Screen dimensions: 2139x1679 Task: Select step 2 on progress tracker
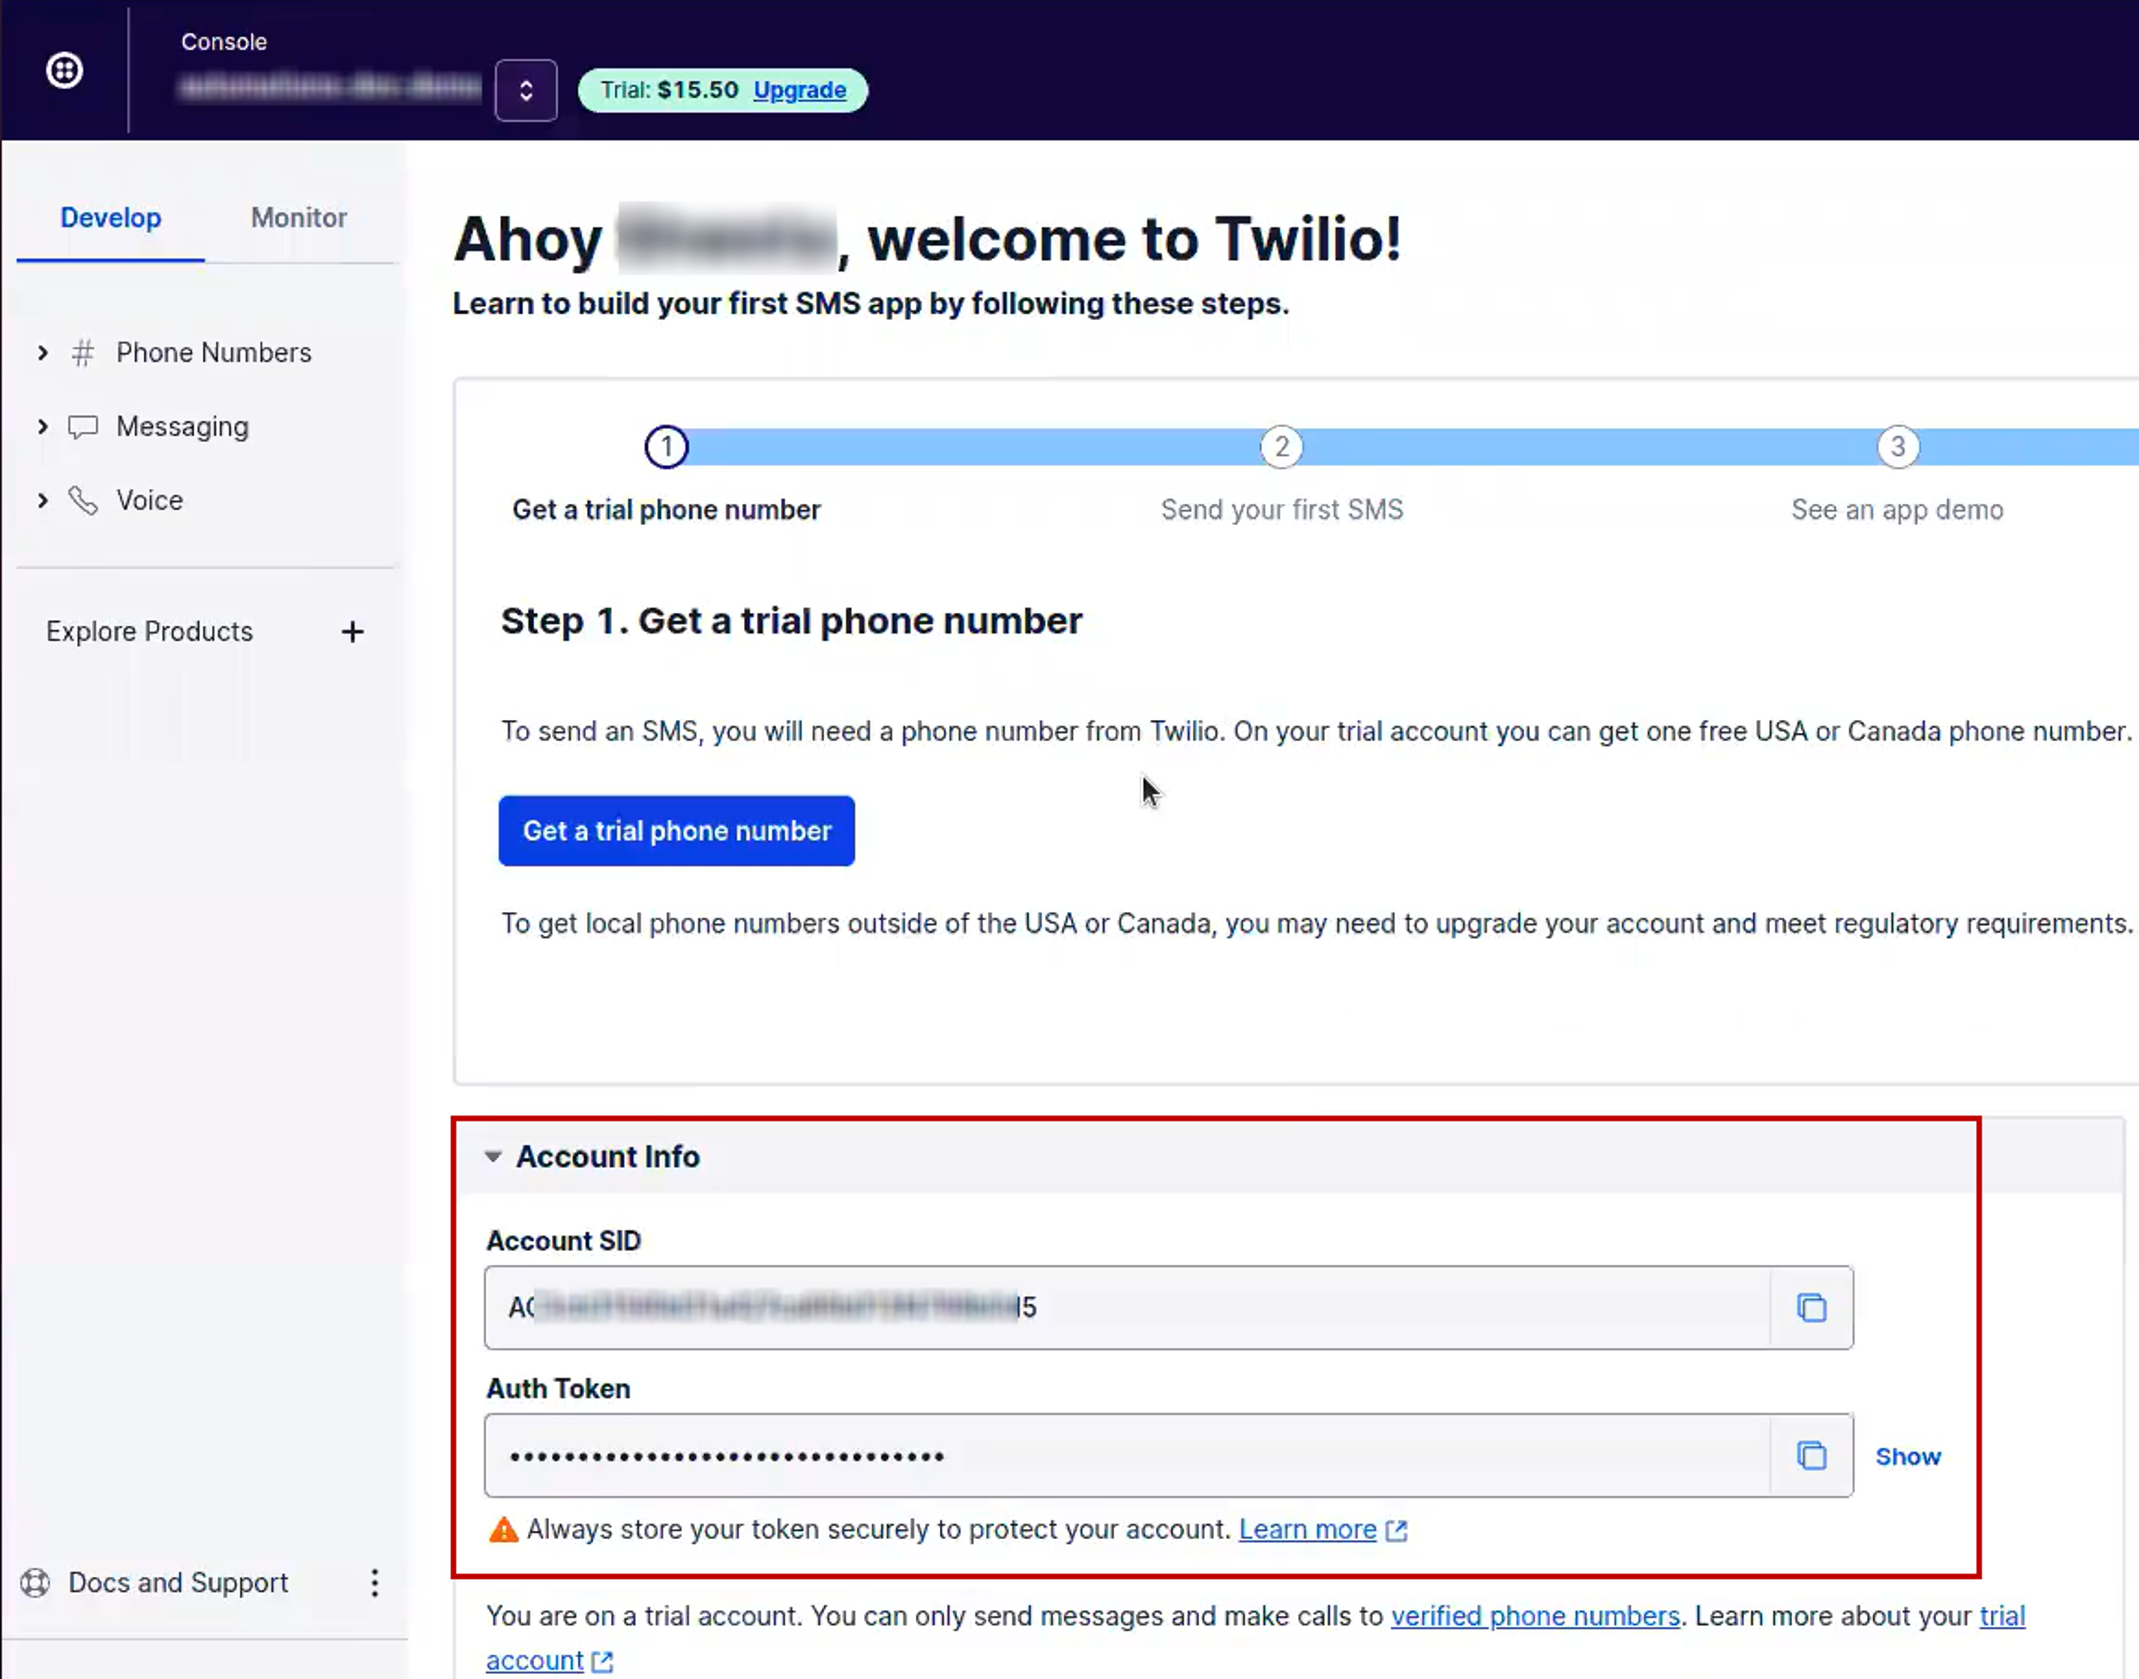(1281, 447)
